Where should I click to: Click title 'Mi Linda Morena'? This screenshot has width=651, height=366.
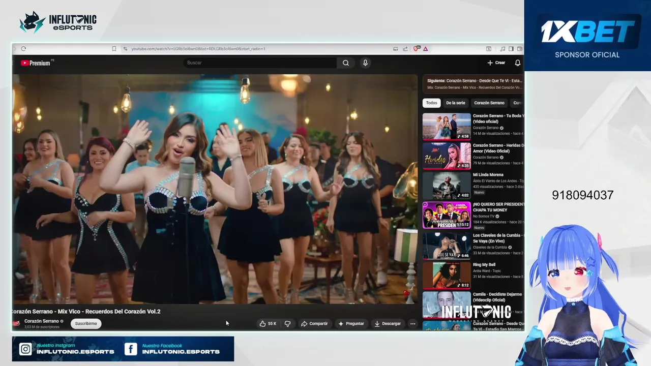pyautogui.click(x=488, y=175)
